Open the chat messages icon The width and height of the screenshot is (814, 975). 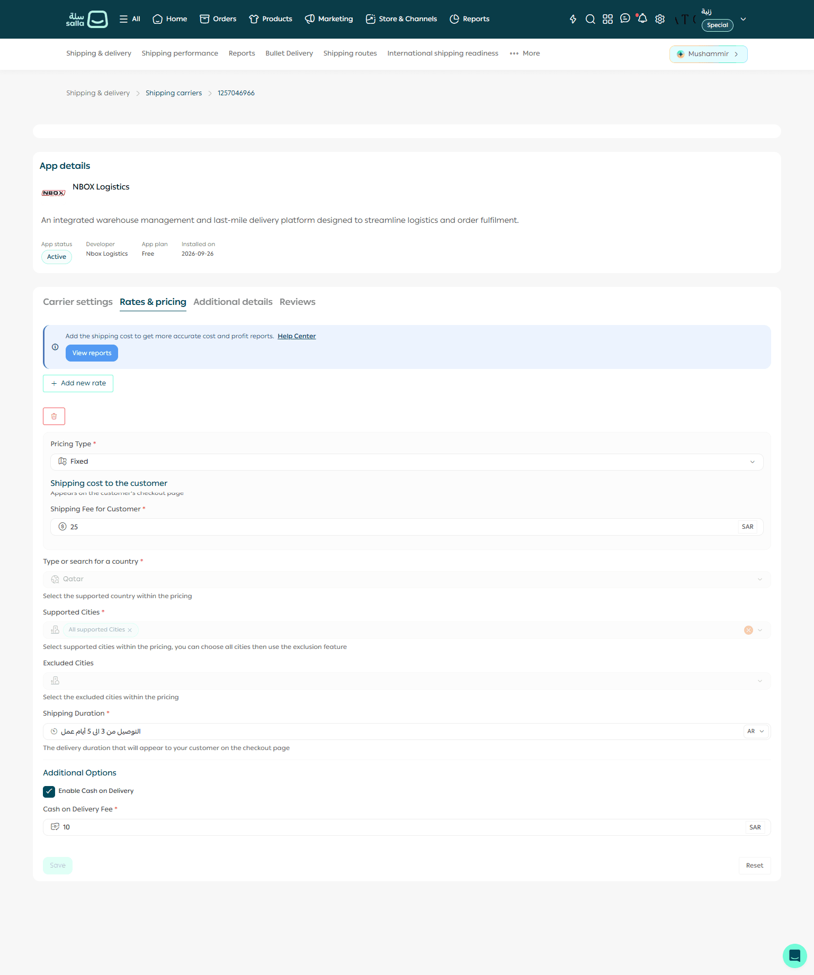pos(625,19)
